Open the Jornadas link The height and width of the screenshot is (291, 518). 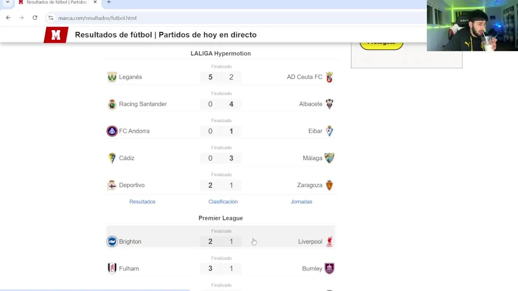point(301,202)
